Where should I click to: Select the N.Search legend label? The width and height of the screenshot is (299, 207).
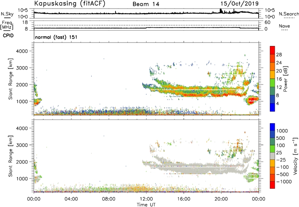289,14
